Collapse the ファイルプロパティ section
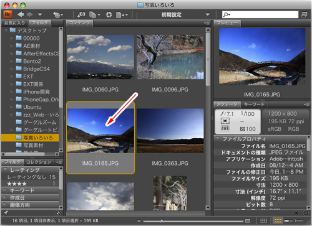This screenshot has width=312, height=226. coord(218,138)
